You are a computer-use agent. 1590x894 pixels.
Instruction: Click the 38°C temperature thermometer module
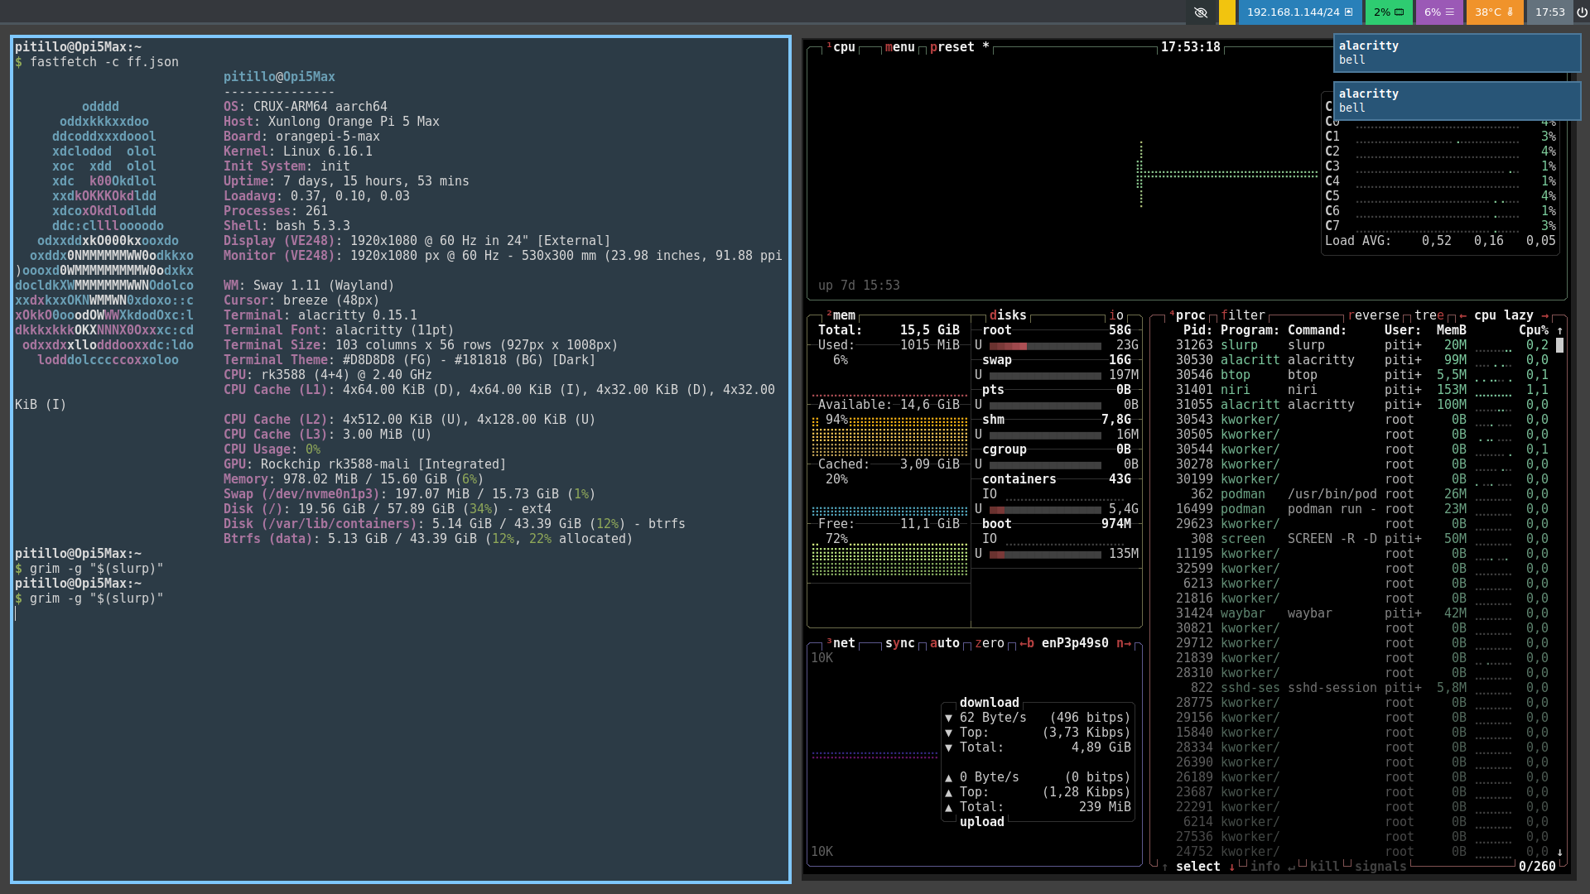coord(1494,12)
